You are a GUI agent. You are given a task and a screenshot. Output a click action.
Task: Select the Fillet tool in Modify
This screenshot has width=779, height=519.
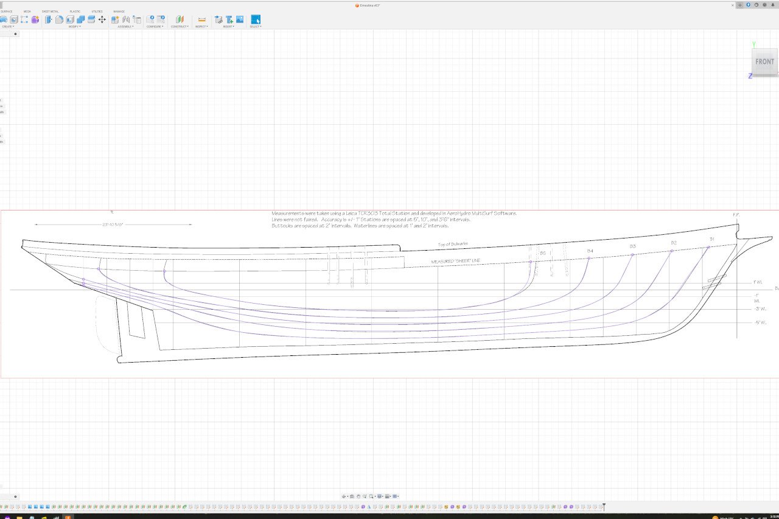coord(59,19)
